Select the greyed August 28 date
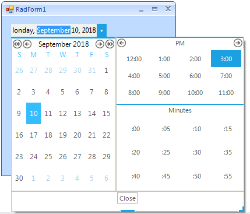Image resolution: width=250 pixels, height=214 pixels. pyautogui.click(x=48, y=70)
